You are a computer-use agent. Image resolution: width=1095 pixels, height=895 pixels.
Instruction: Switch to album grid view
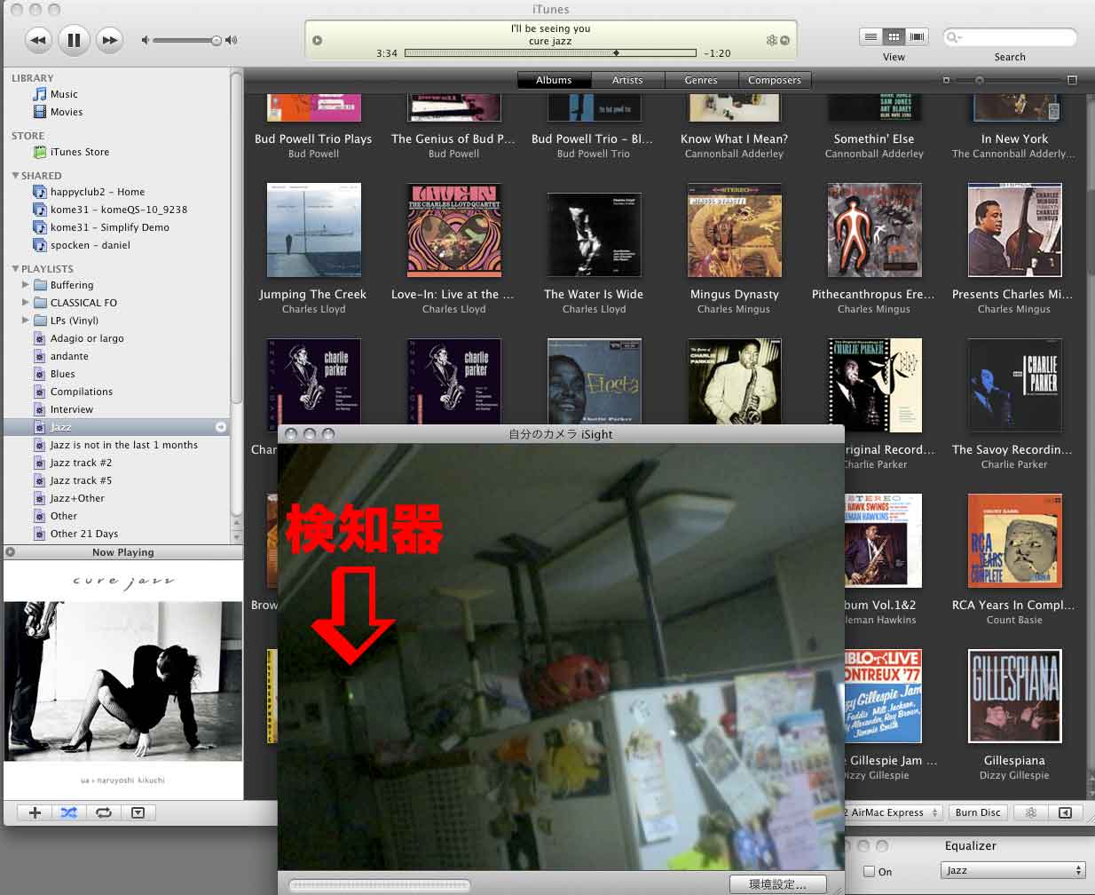click(894, 36)
